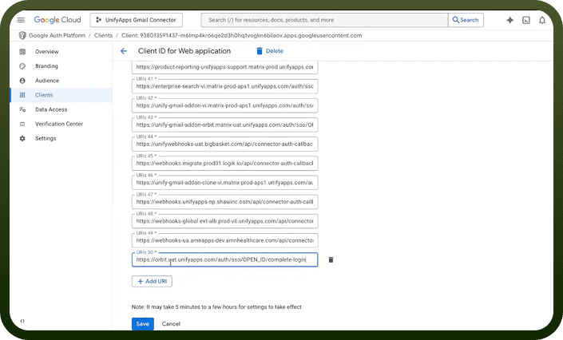
Task: Edit the URIs 41 enterprise-search field
Action: pos(224,86)
